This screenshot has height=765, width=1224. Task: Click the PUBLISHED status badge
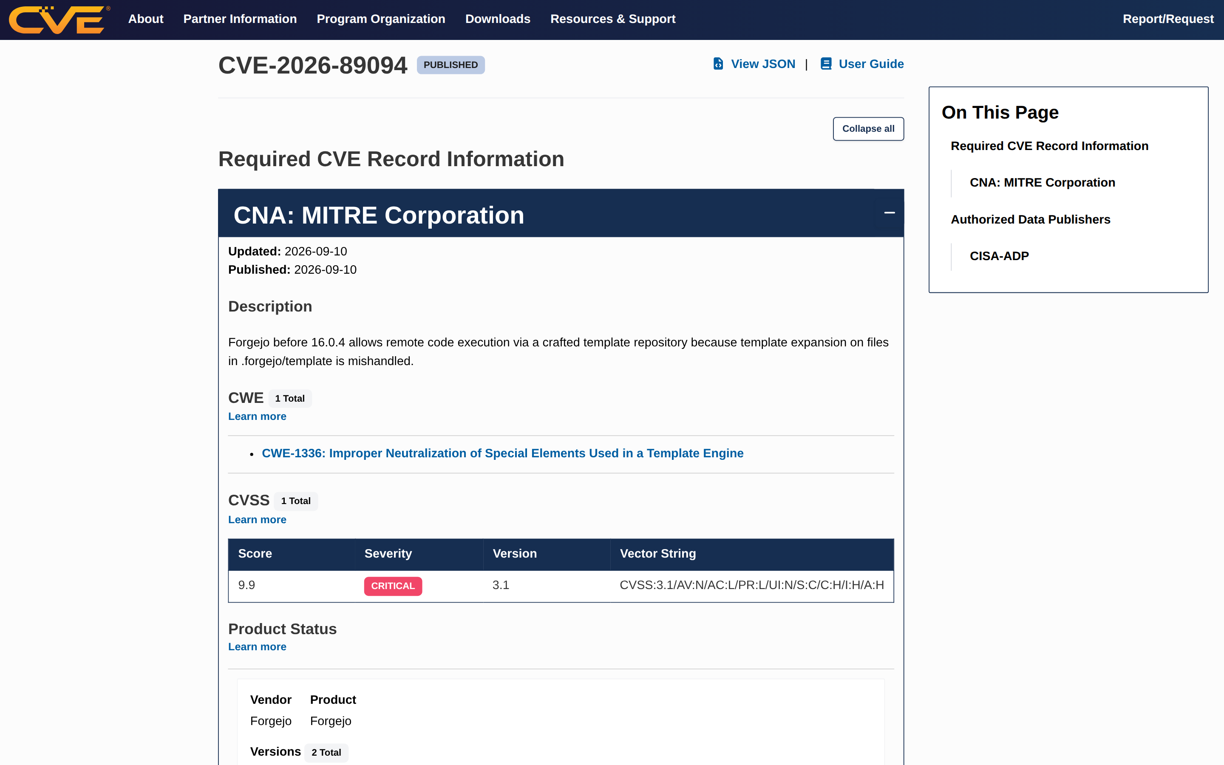pos(450,65)
